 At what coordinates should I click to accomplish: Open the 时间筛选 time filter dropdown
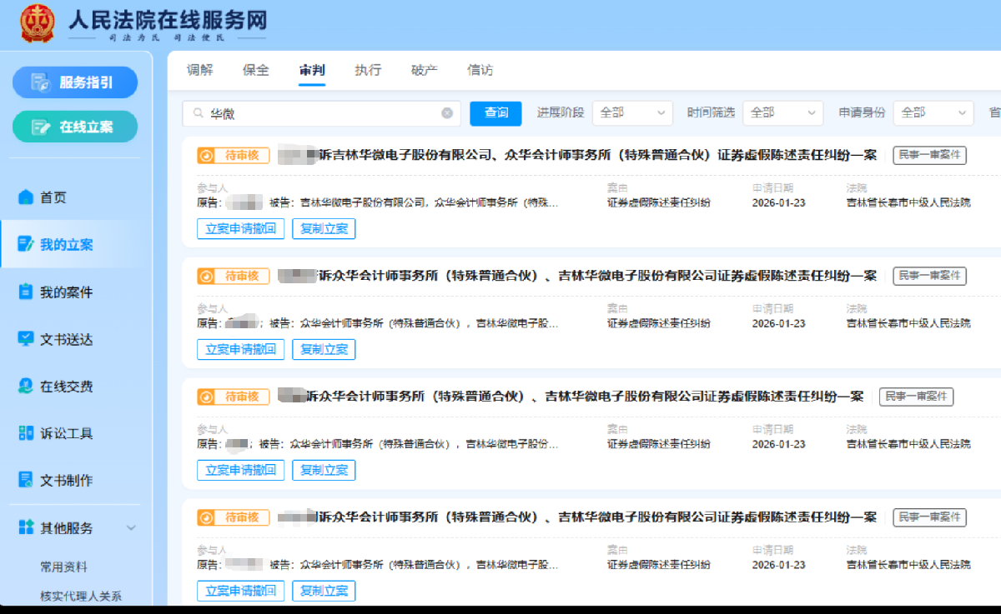click(x=782, y=112)
